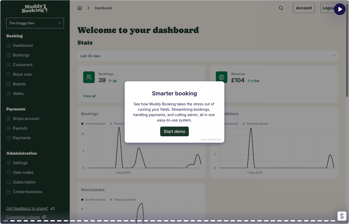Open the Stripe account icon
Screen dimensions: 349x224
pyautogui.click(x=9, y=118)
